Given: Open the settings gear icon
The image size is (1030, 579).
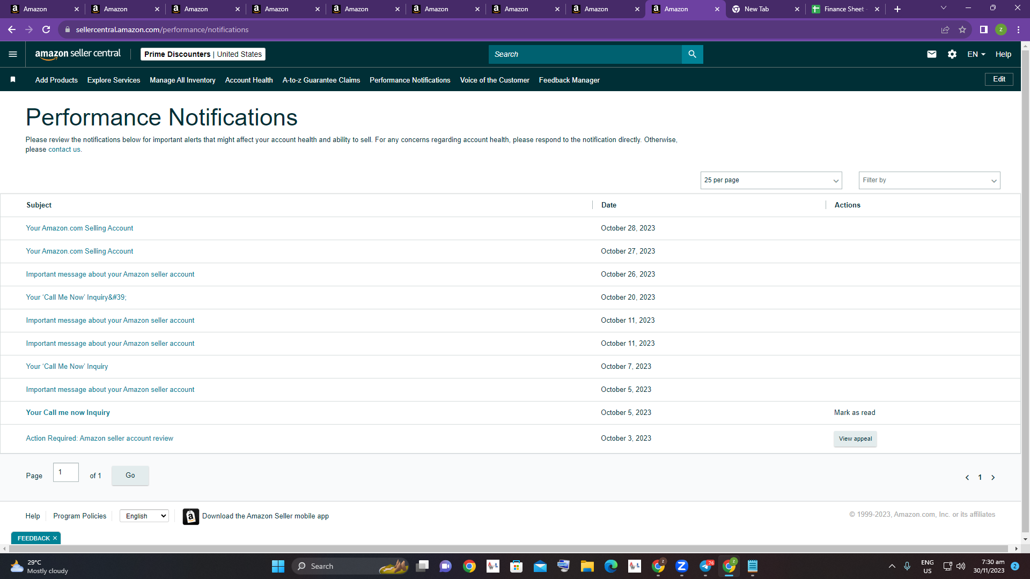Looking at the screenshot, I should click(x=952, y=54).
